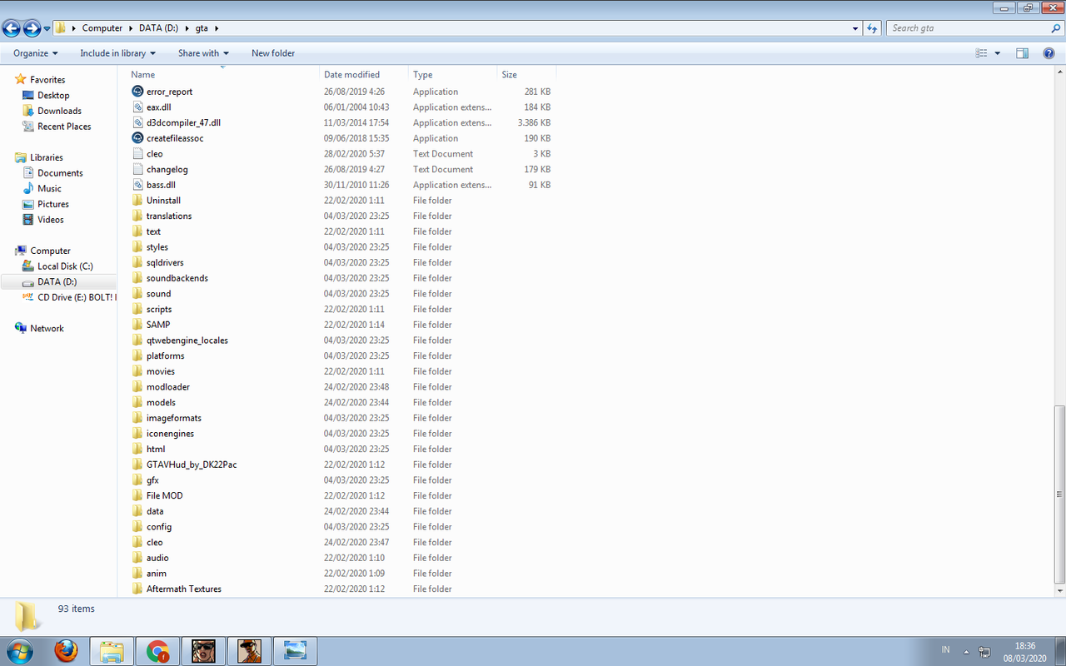Select the GTAVHud_by_DK22Pac folder icon
1066x666 pixels.
point(137,465)
